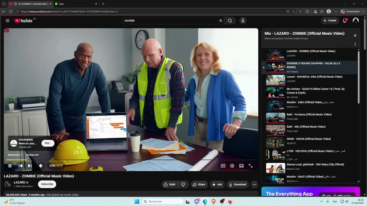
Task: Open the browser profile icon
Action: point(329,11)
